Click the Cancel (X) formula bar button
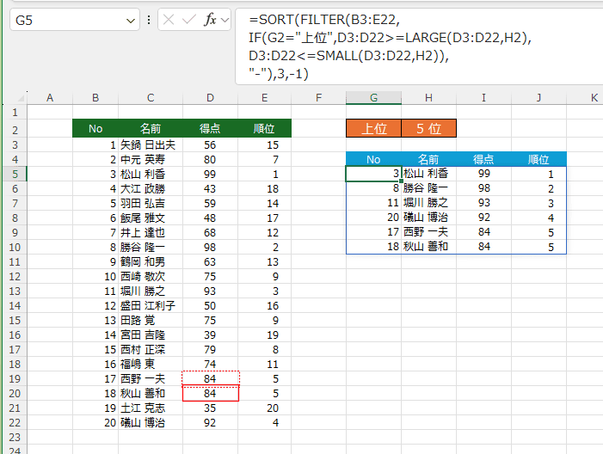The image size is (603, 454). (x=169, y=20)
